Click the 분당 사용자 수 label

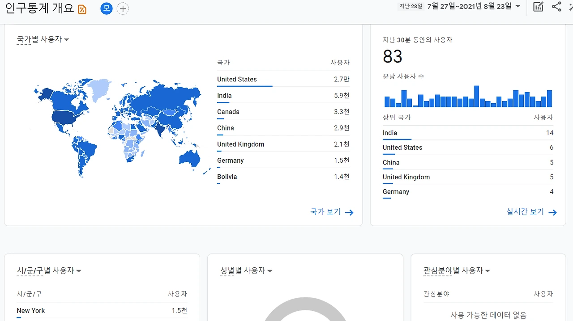pos(403,76)
